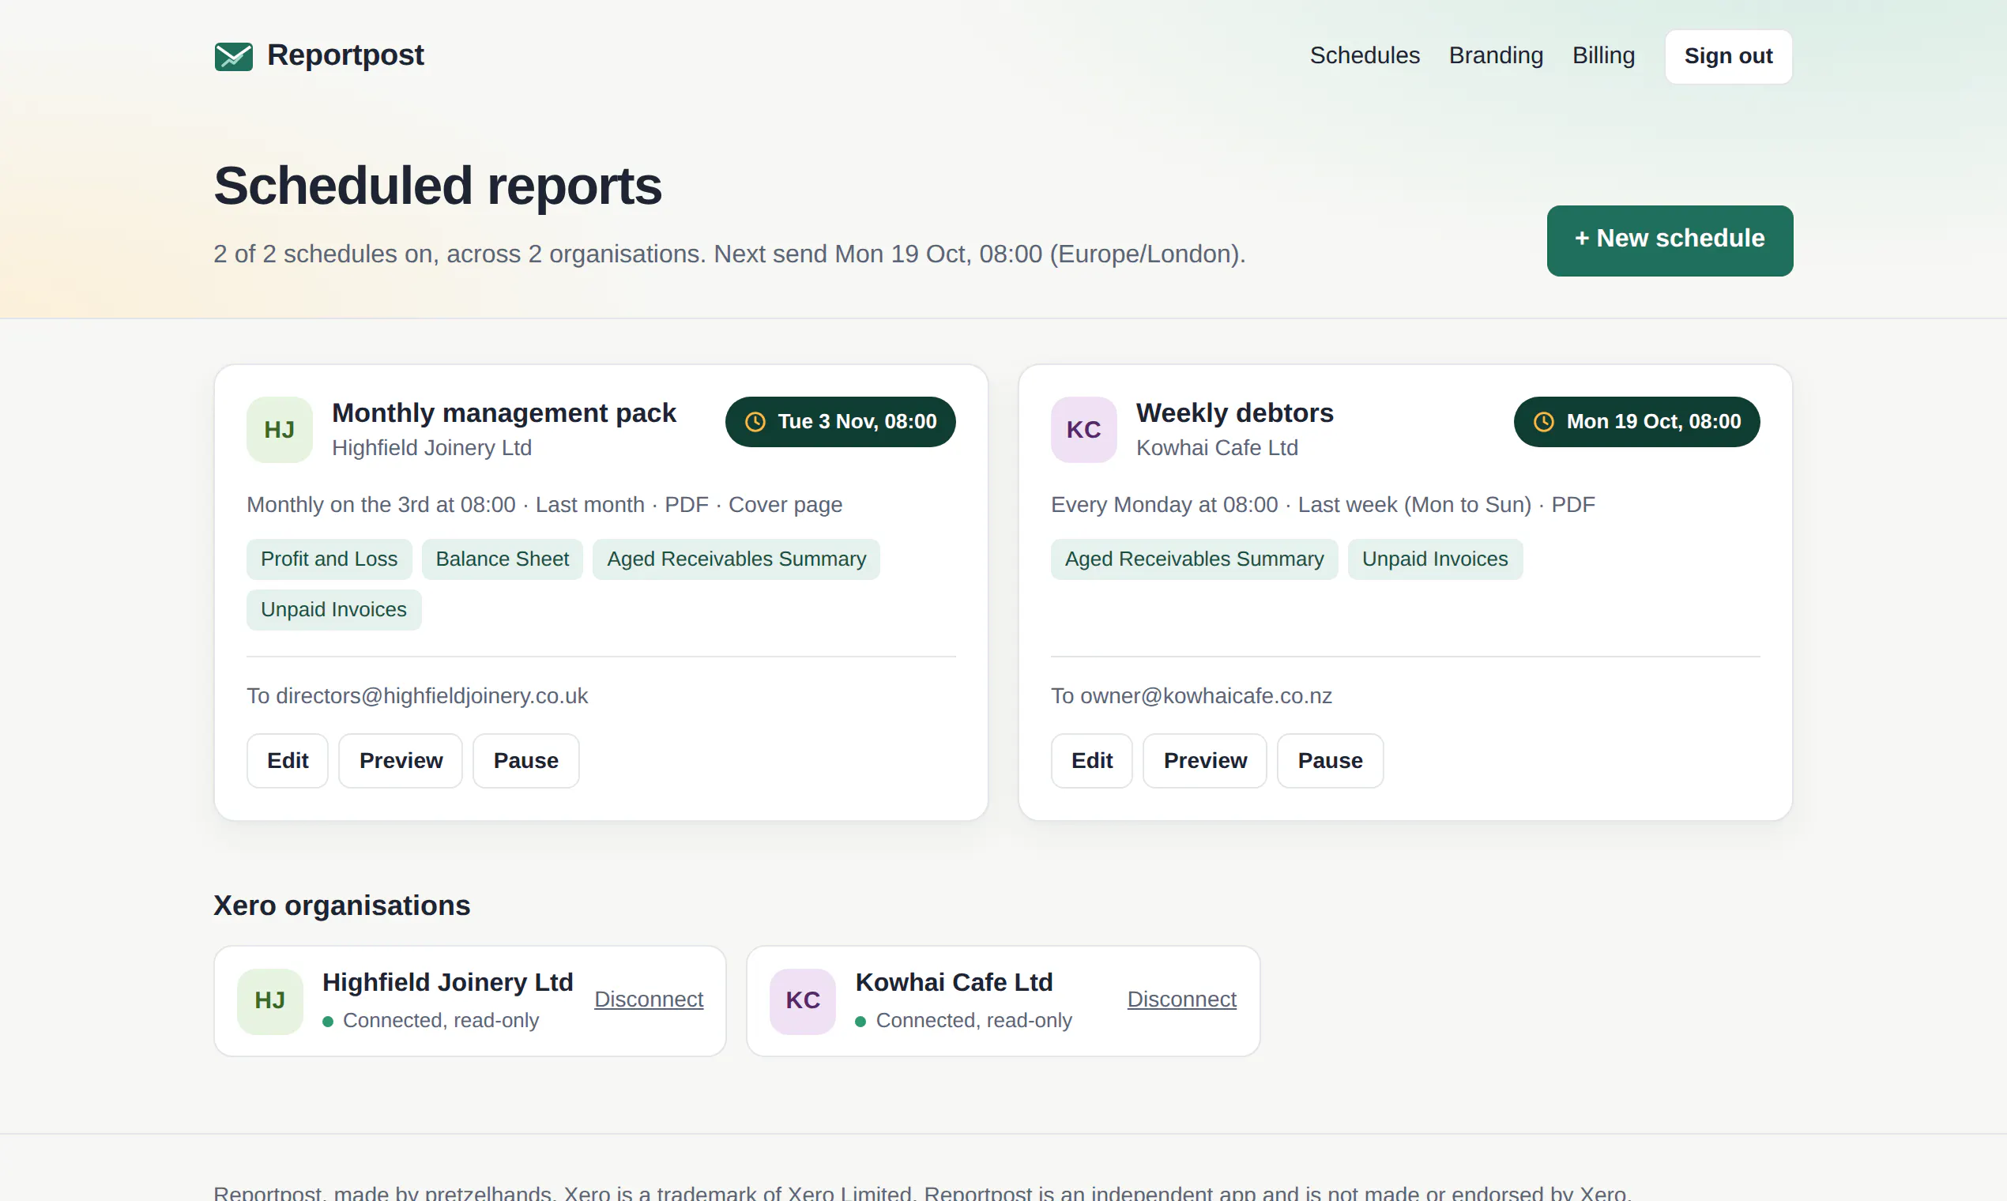The image size is (2007, 1201).
Task: Click the HJ avatar on Monthly management pack card
Action: click(279, 430)
